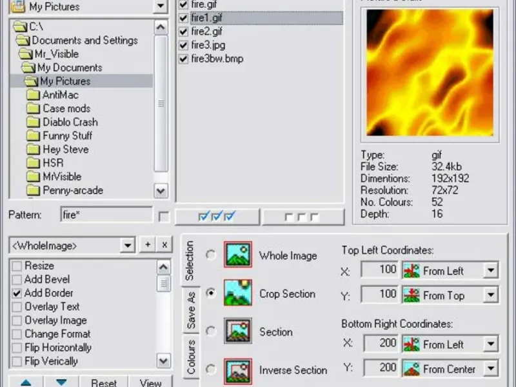
Task: Click the C:\ drive folder icon
Action: point(21,26)
